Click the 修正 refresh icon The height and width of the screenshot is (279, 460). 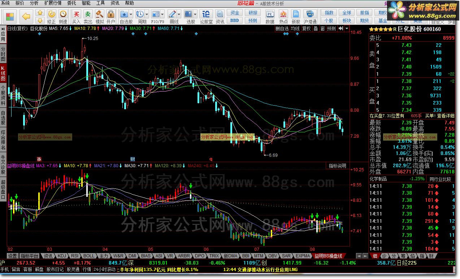tap(52, 14)
